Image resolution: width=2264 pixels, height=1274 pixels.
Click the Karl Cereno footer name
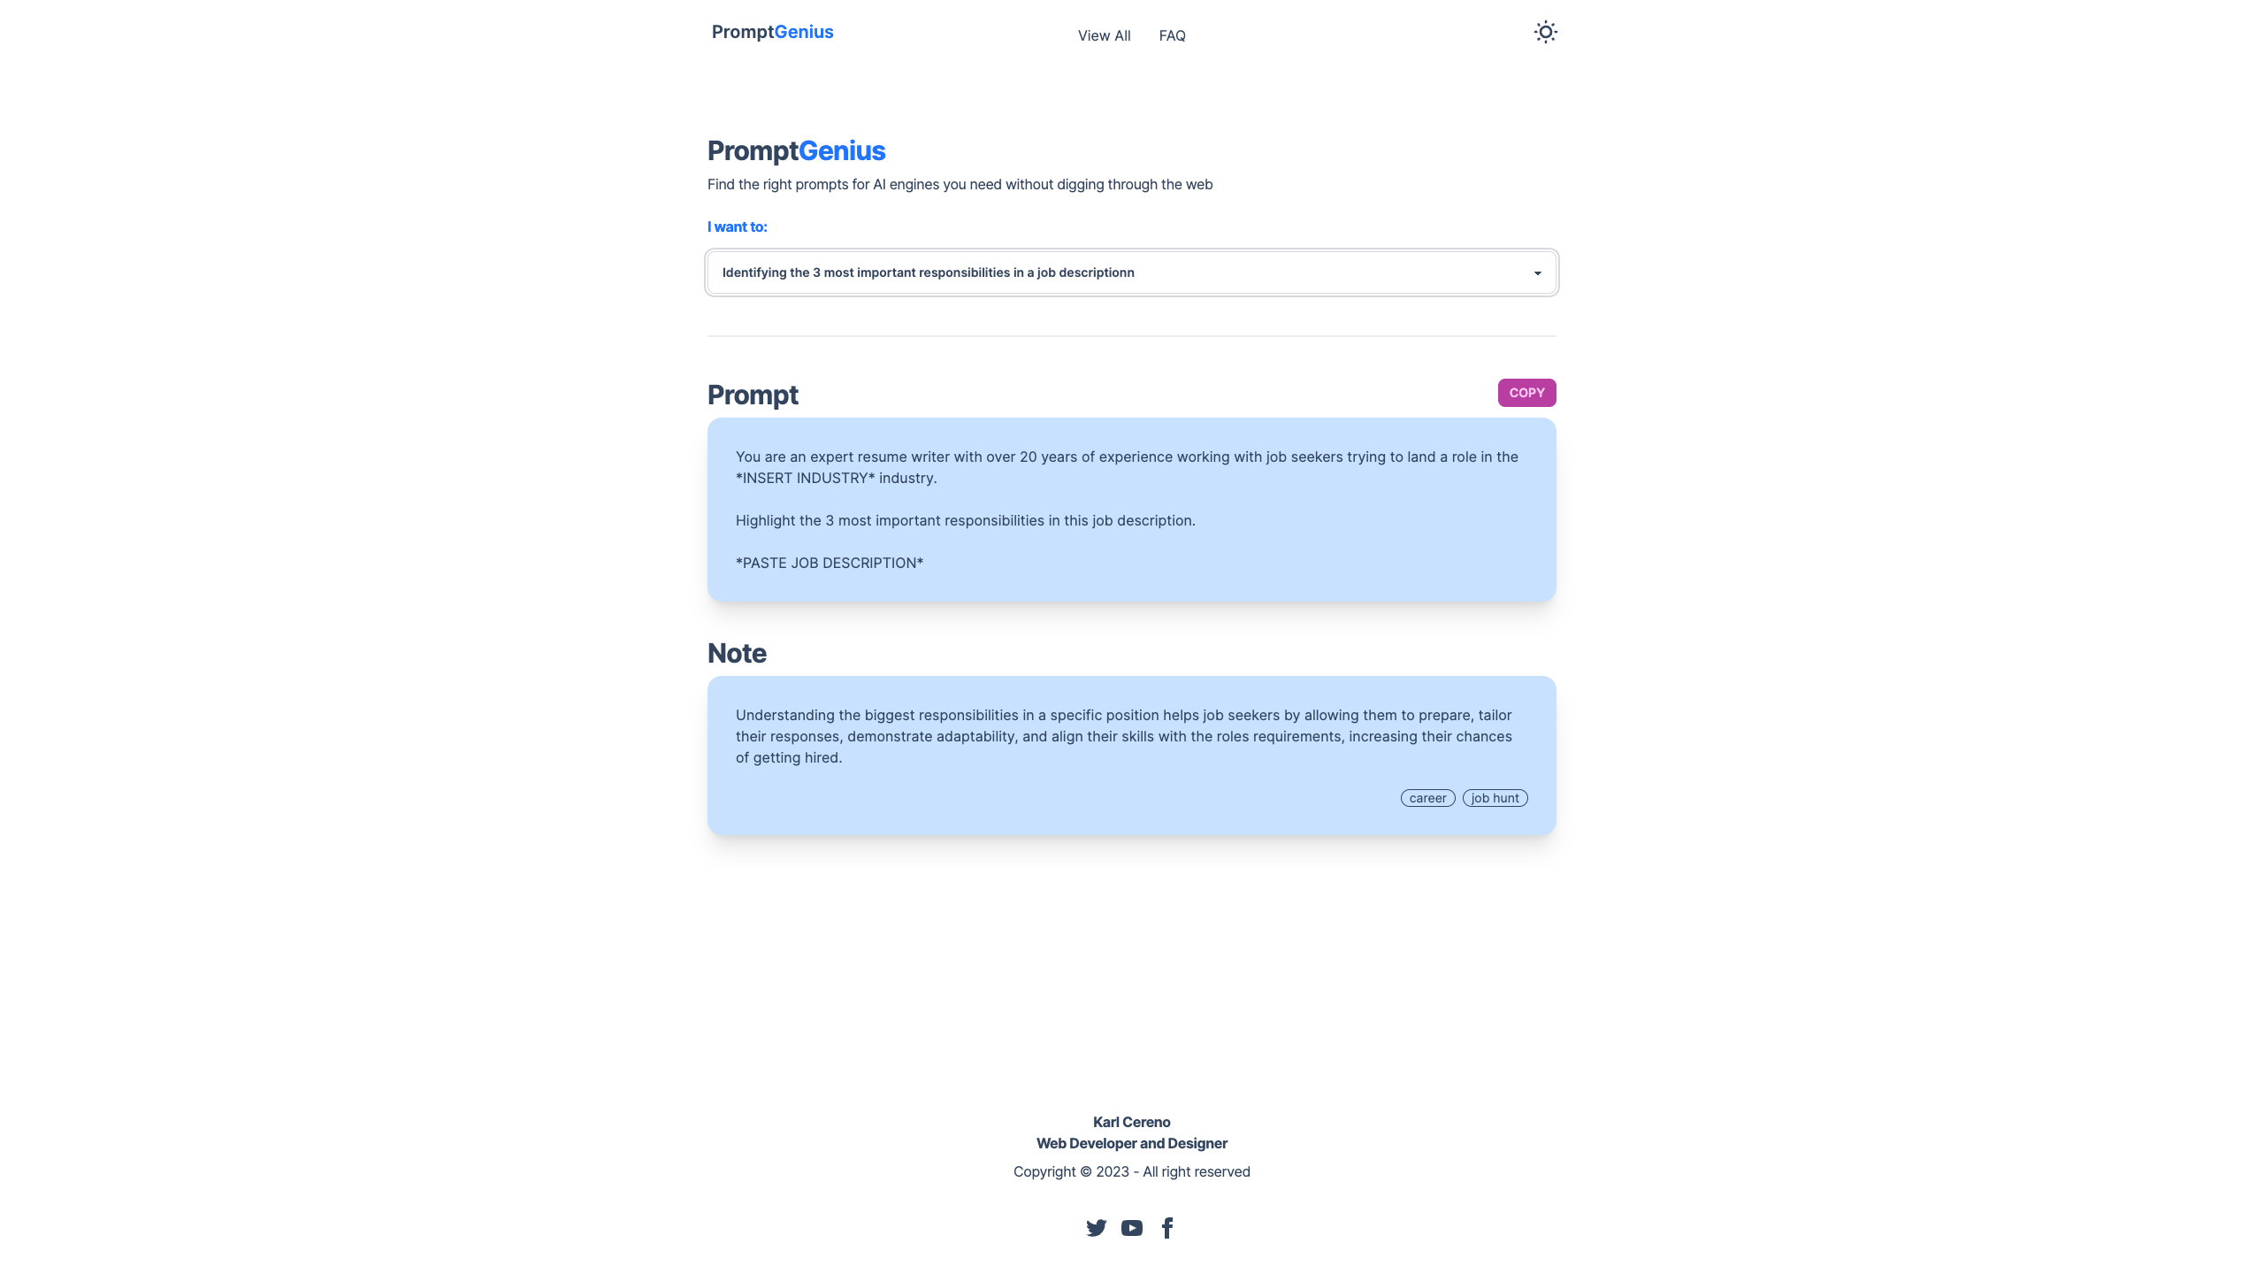(x=1131, y=1122)
